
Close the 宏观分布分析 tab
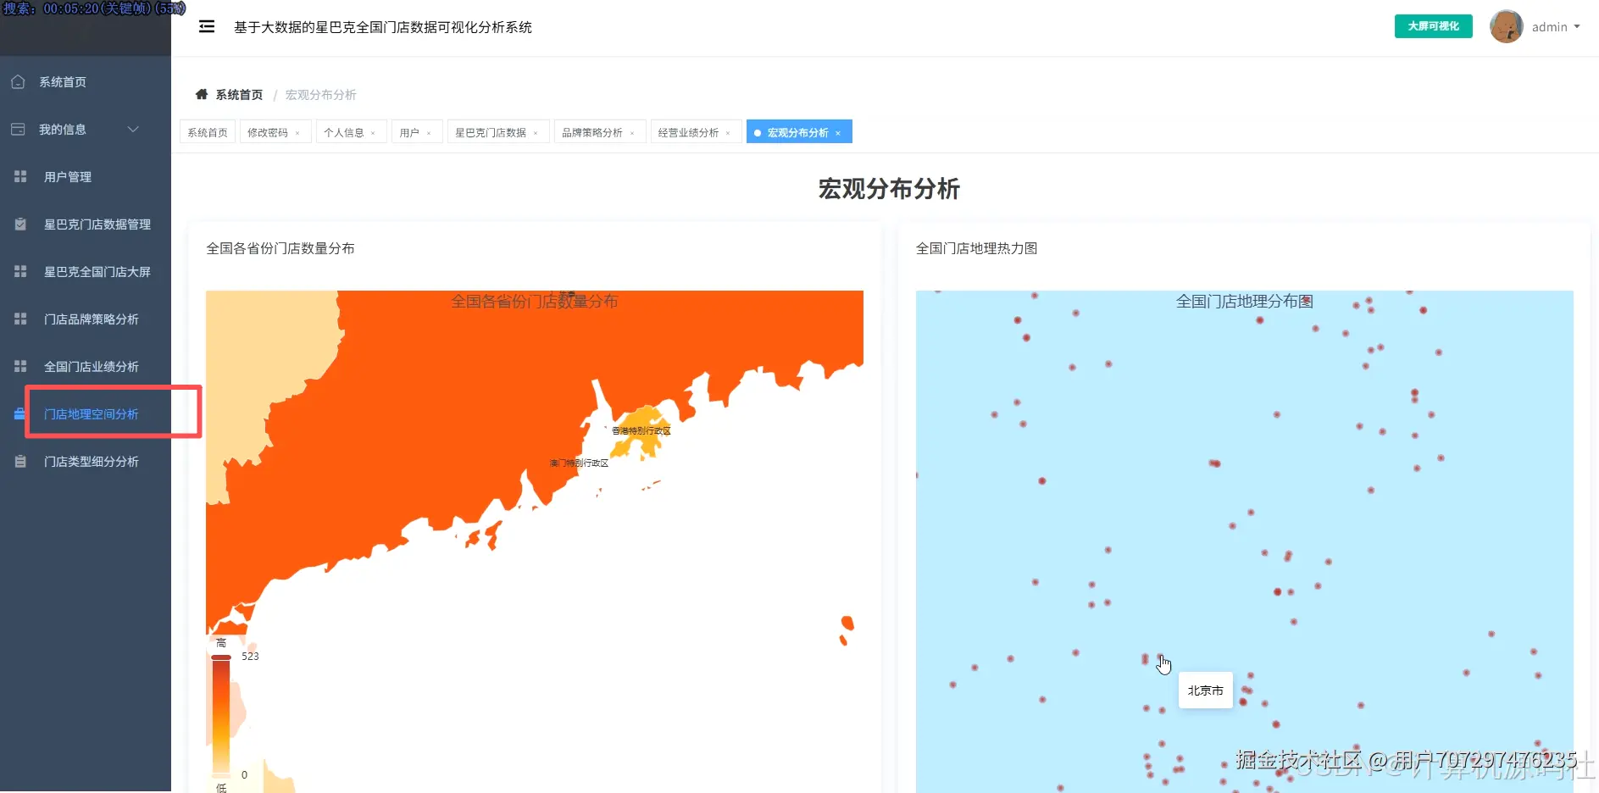(838, 131)
